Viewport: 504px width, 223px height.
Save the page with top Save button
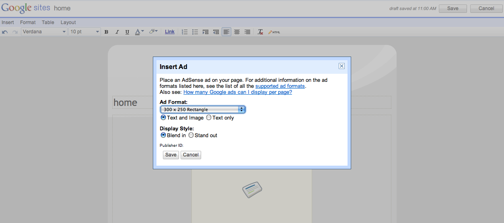pyautogui.click(x=453, y=8)
